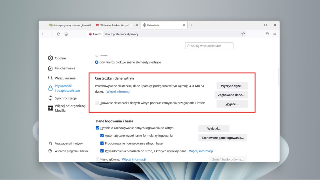Click the Dane logowania i hasła heading
This screenshot has height=180, width=320.
pyautogui.click(x=114, y=121)
